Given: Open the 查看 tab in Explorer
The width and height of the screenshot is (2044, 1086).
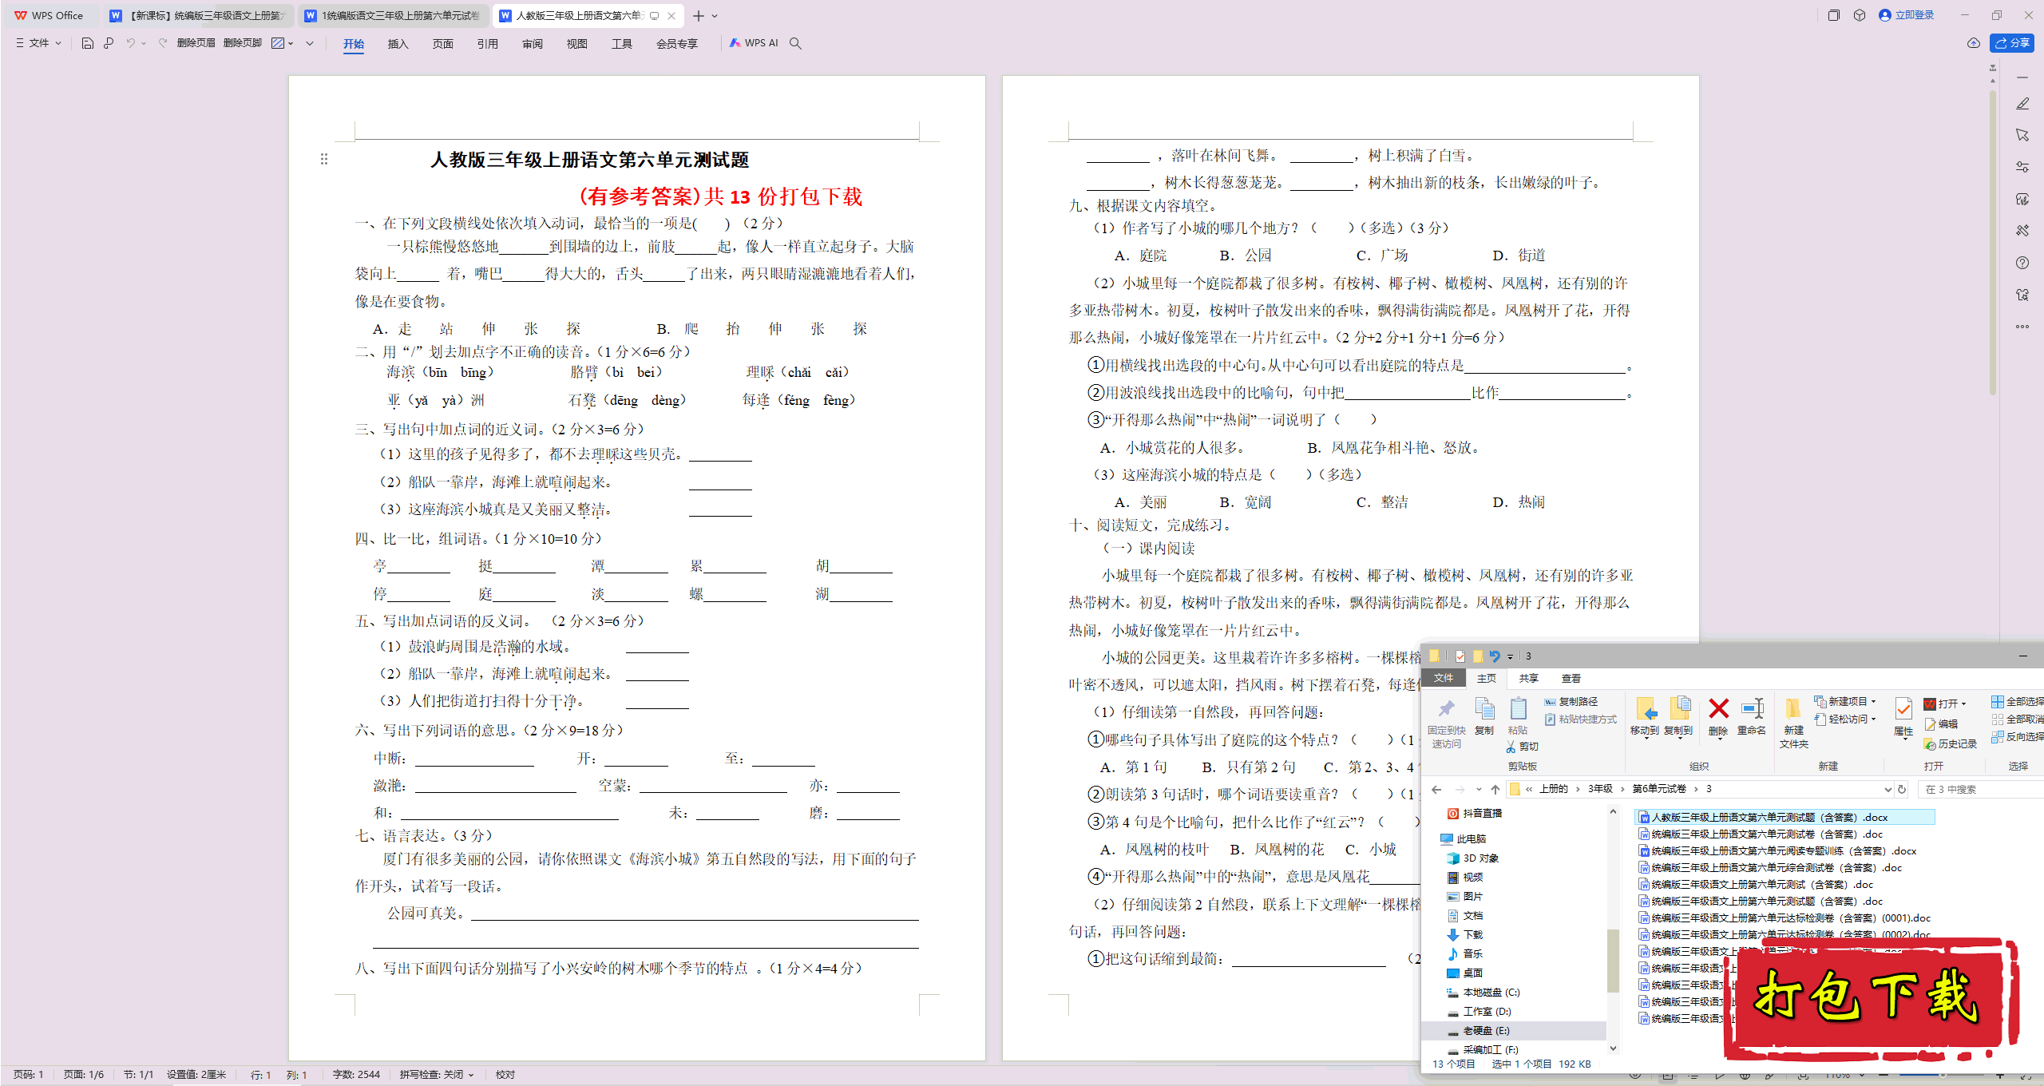Looking at the screenshot, I should (x=1571, y=678).
